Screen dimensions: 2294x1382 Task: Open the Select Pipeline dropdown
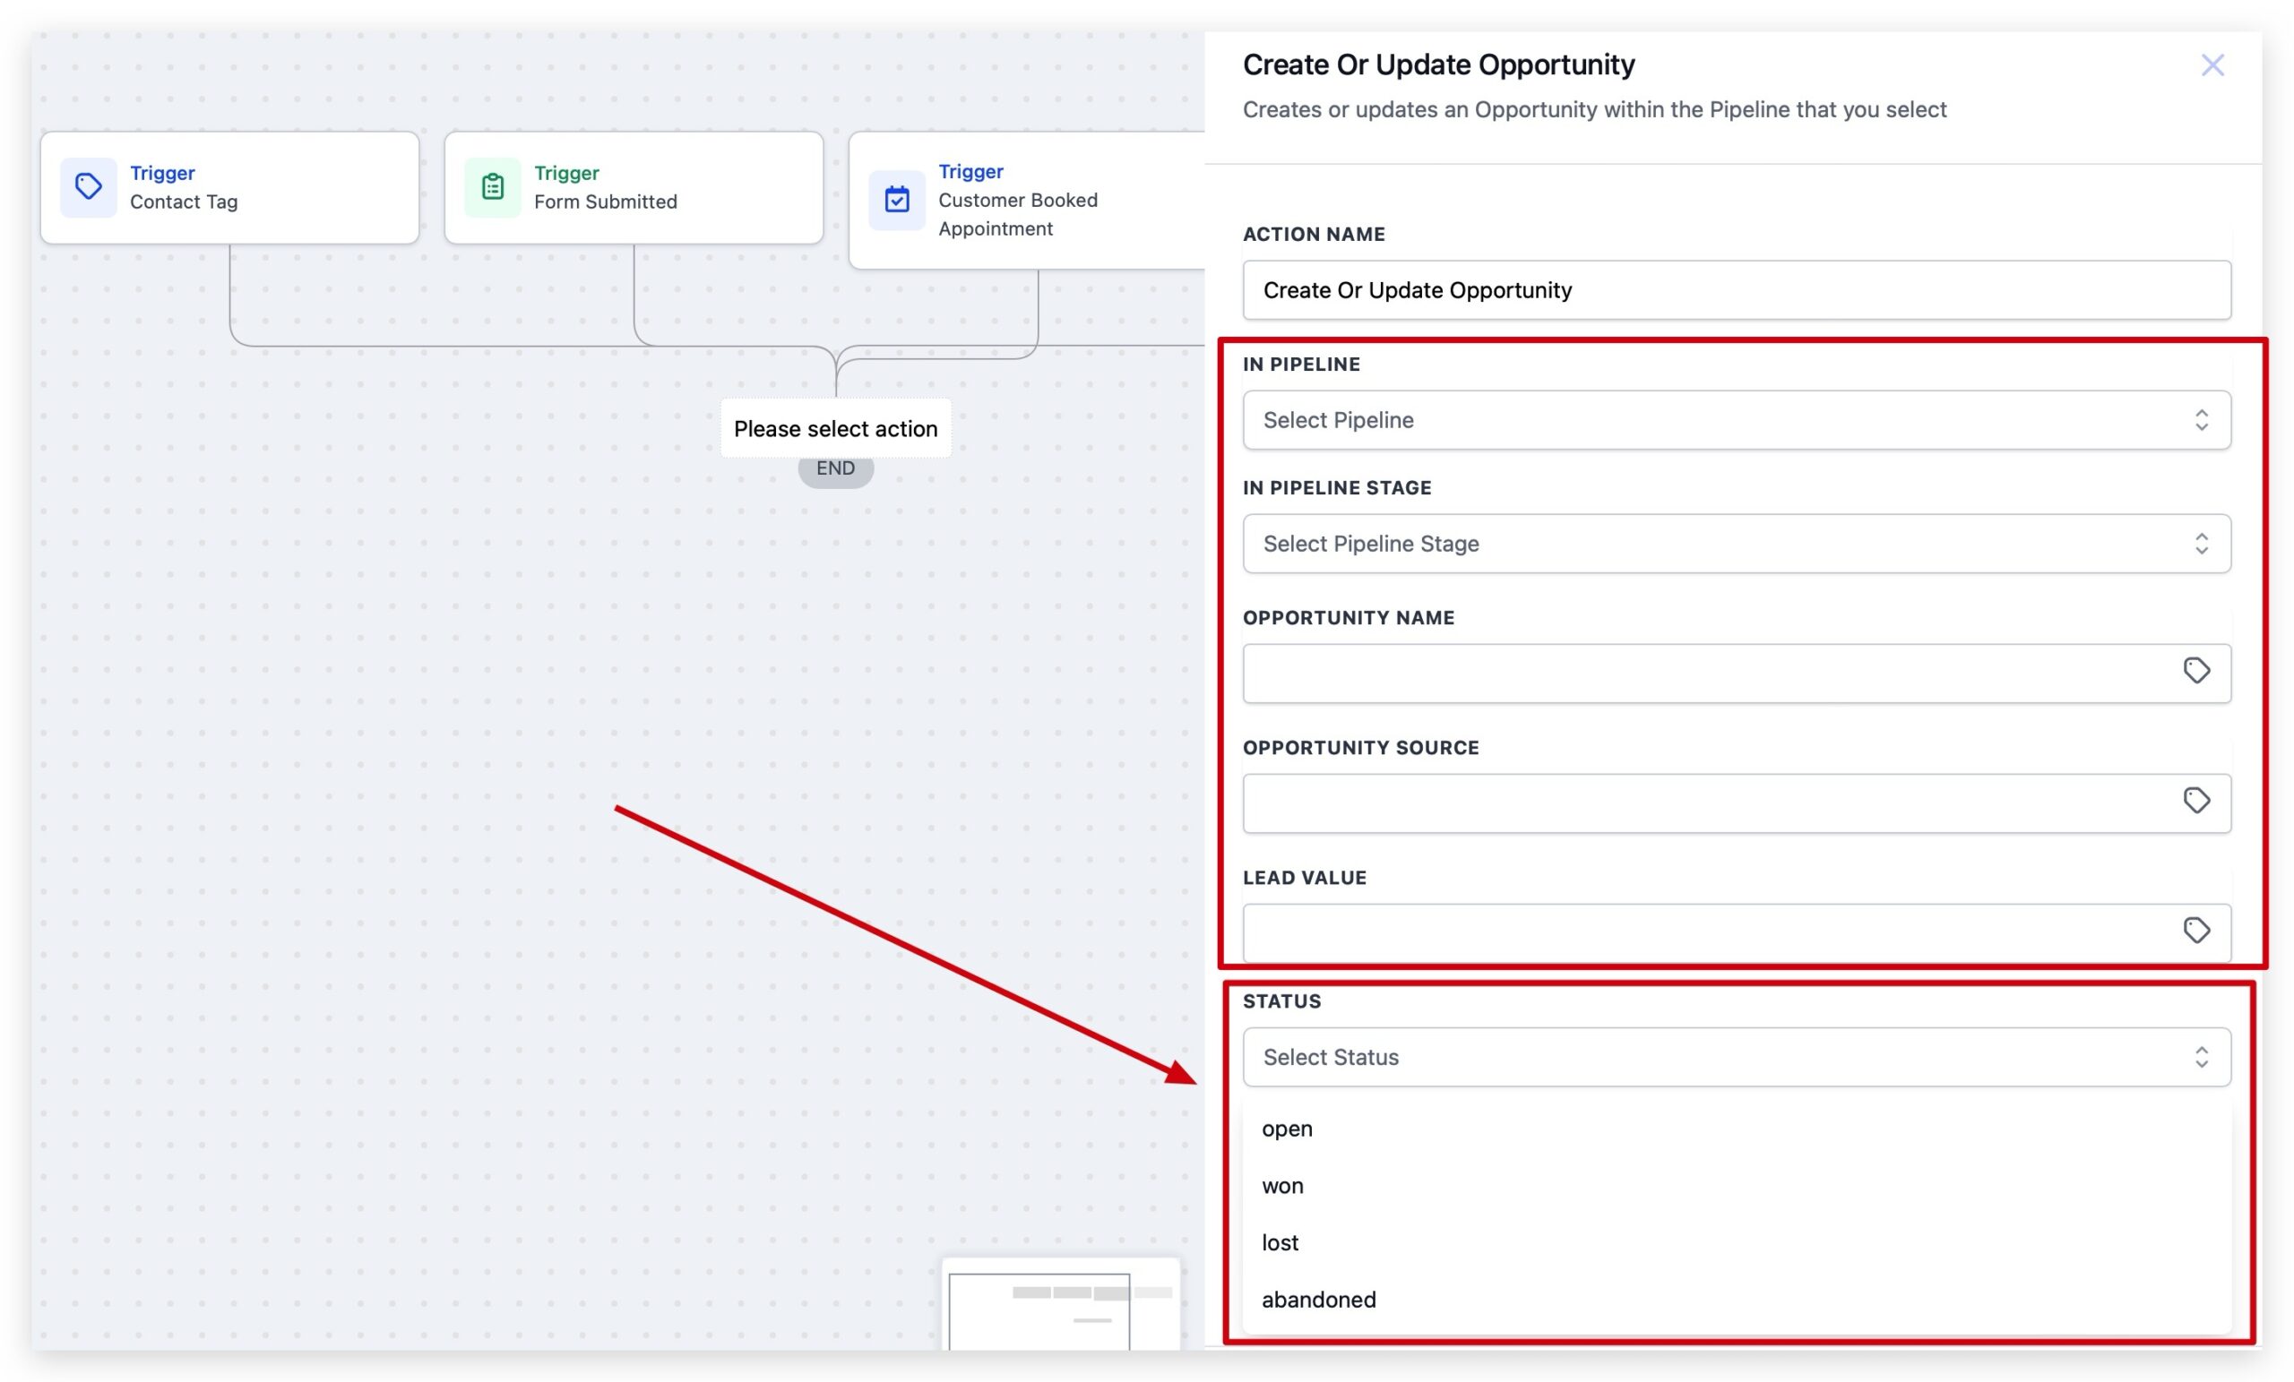click(x=1737, y=420)
